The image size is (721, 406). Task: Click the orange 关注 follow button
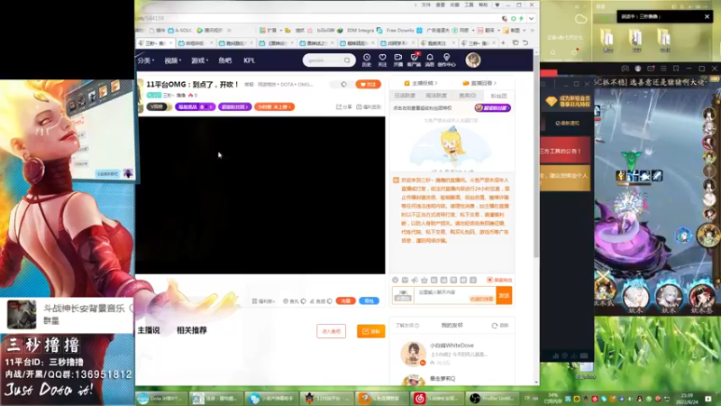(x=368, y=84)
